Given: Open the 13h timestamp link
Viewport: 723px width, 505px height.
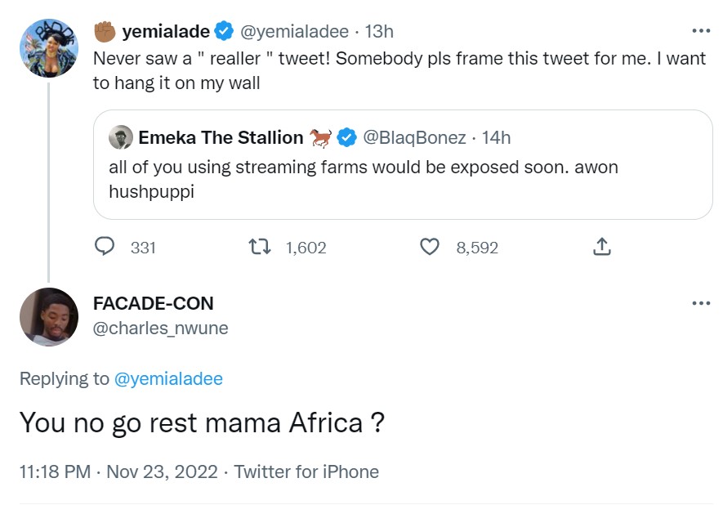Looking at the screenshot, I should (379, 33).
